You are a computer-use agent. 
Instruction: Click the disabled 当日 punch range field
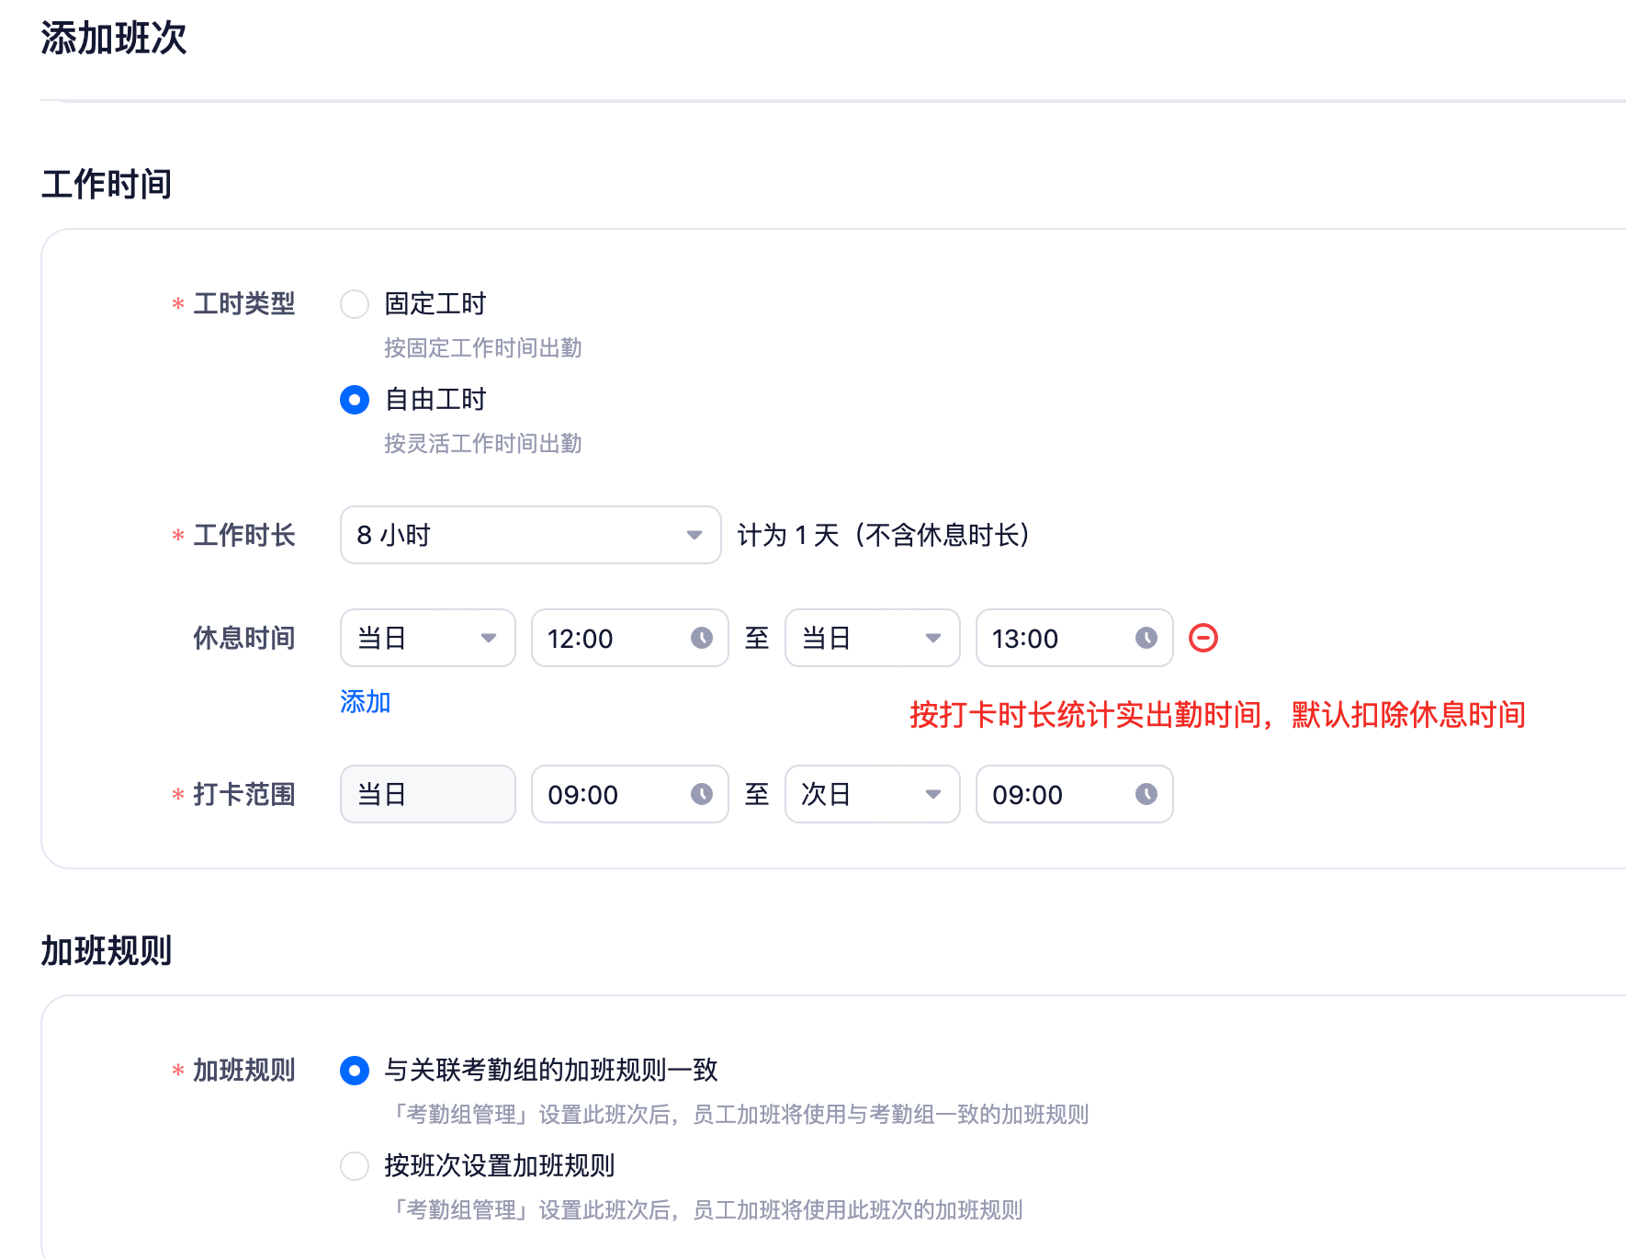427,794
